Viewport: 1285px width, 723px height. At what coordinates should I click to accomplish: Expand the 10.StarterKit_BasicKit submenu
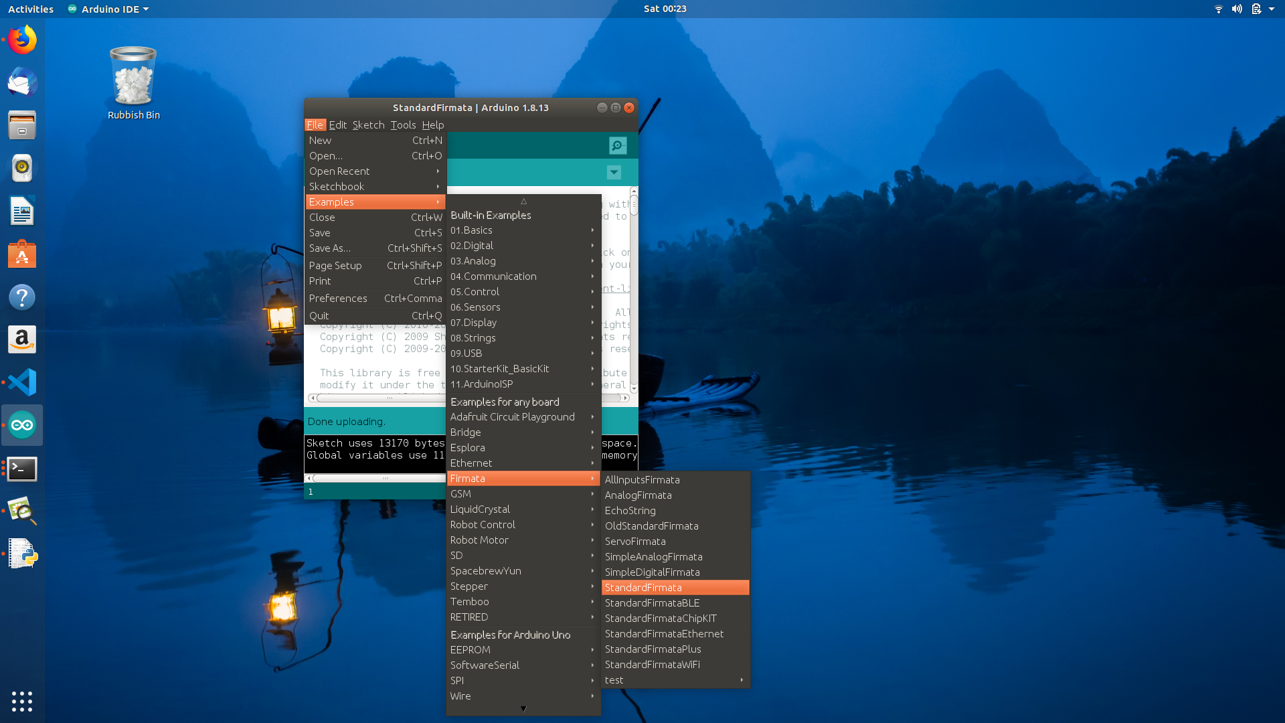[x=523, y=368]
